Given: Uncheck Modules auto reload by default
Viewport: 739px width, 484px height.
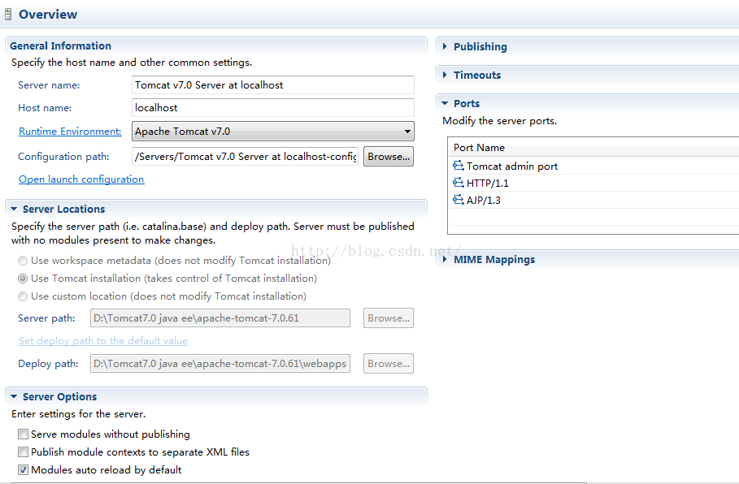Looking at the screenshot, I should (x=23, y=469).
